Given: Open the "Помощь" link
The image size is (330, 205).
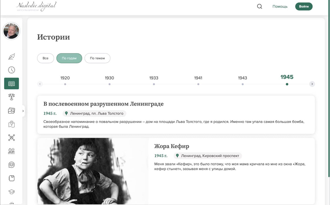Looking at the screenshot, I should (280, 6).
